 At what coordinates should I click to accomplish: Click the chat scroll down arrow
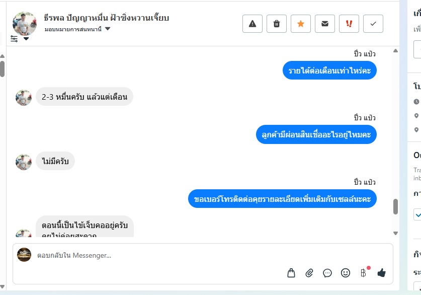(395, 233)
